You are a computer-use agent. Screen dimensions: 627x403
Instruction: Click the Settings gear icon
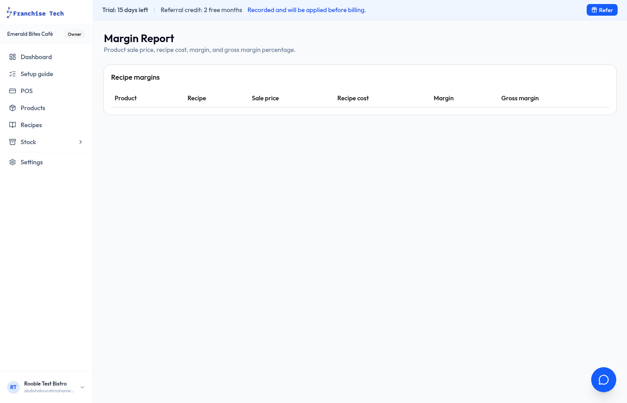13,162
